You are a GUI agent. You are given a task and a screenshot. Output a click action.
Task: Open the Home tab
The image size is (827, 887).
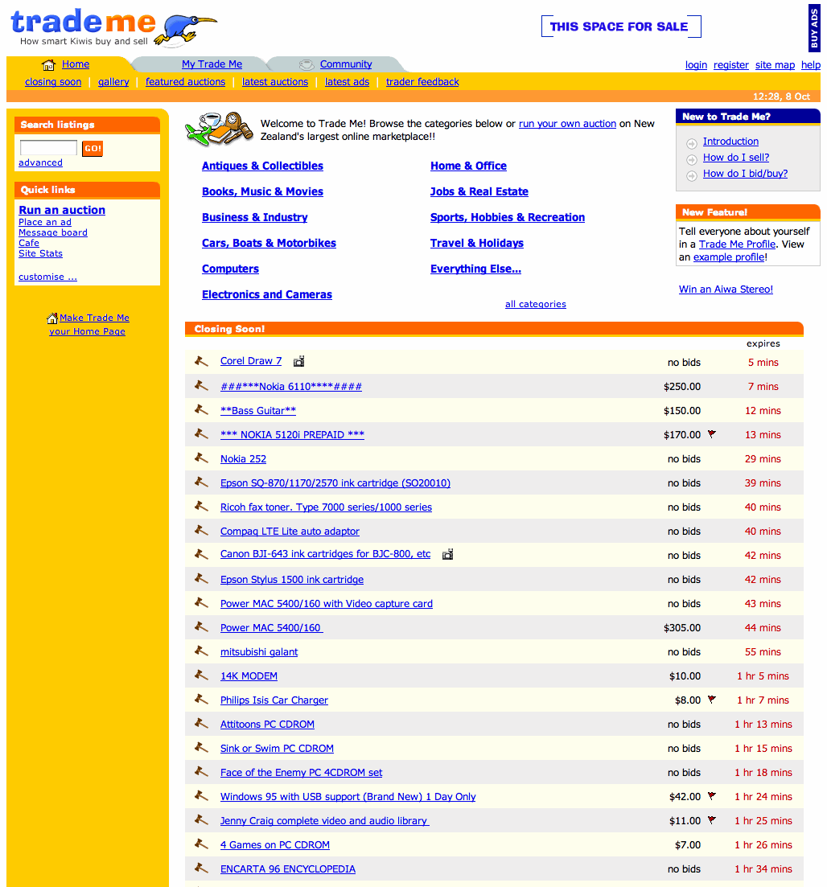pos(76,64)
